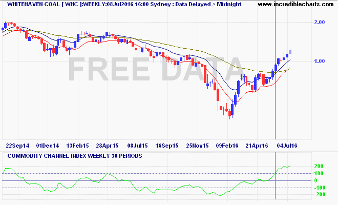338x205 pixels.
Task: Click the COMMODITY CHANNEL INDEX WEEKLY 30 PERIODS title
Action: 75,156
